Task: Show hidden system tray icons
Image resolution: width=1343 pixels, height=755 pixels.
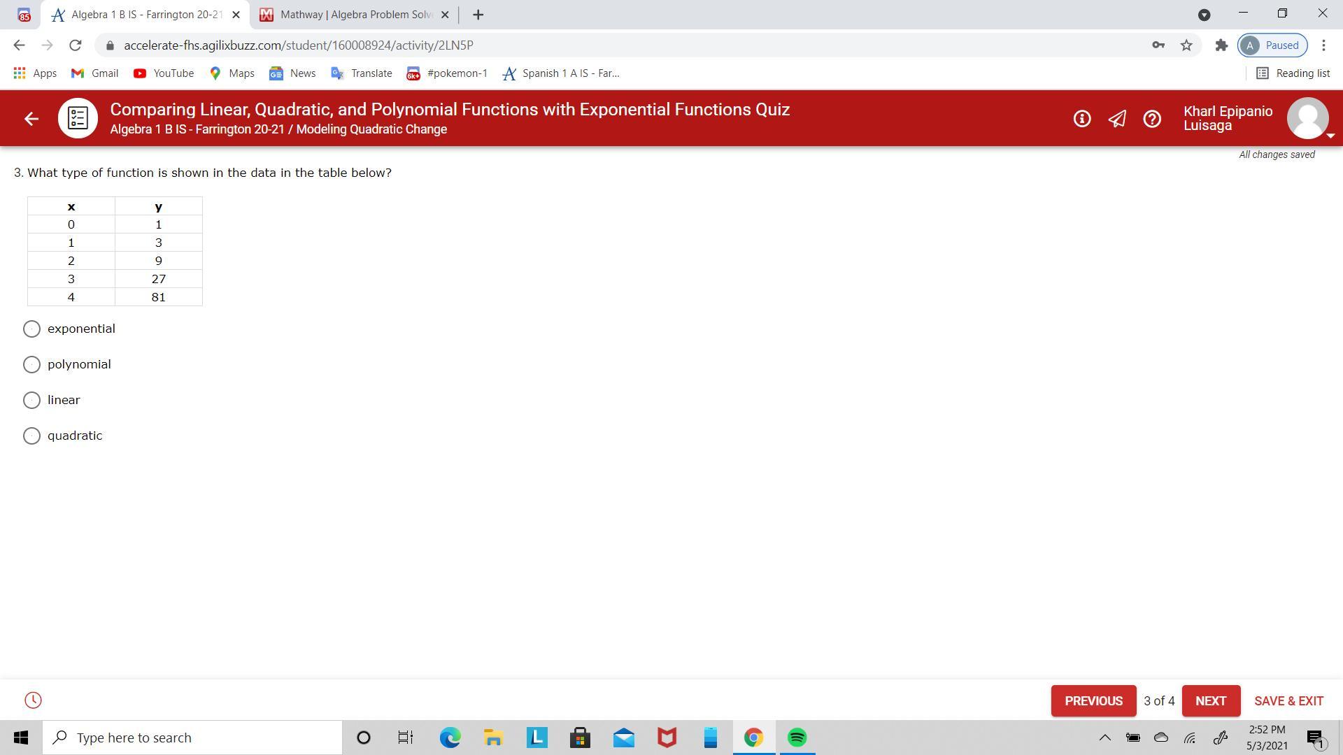Action: pyautogui.click(x=1104, y=738)
